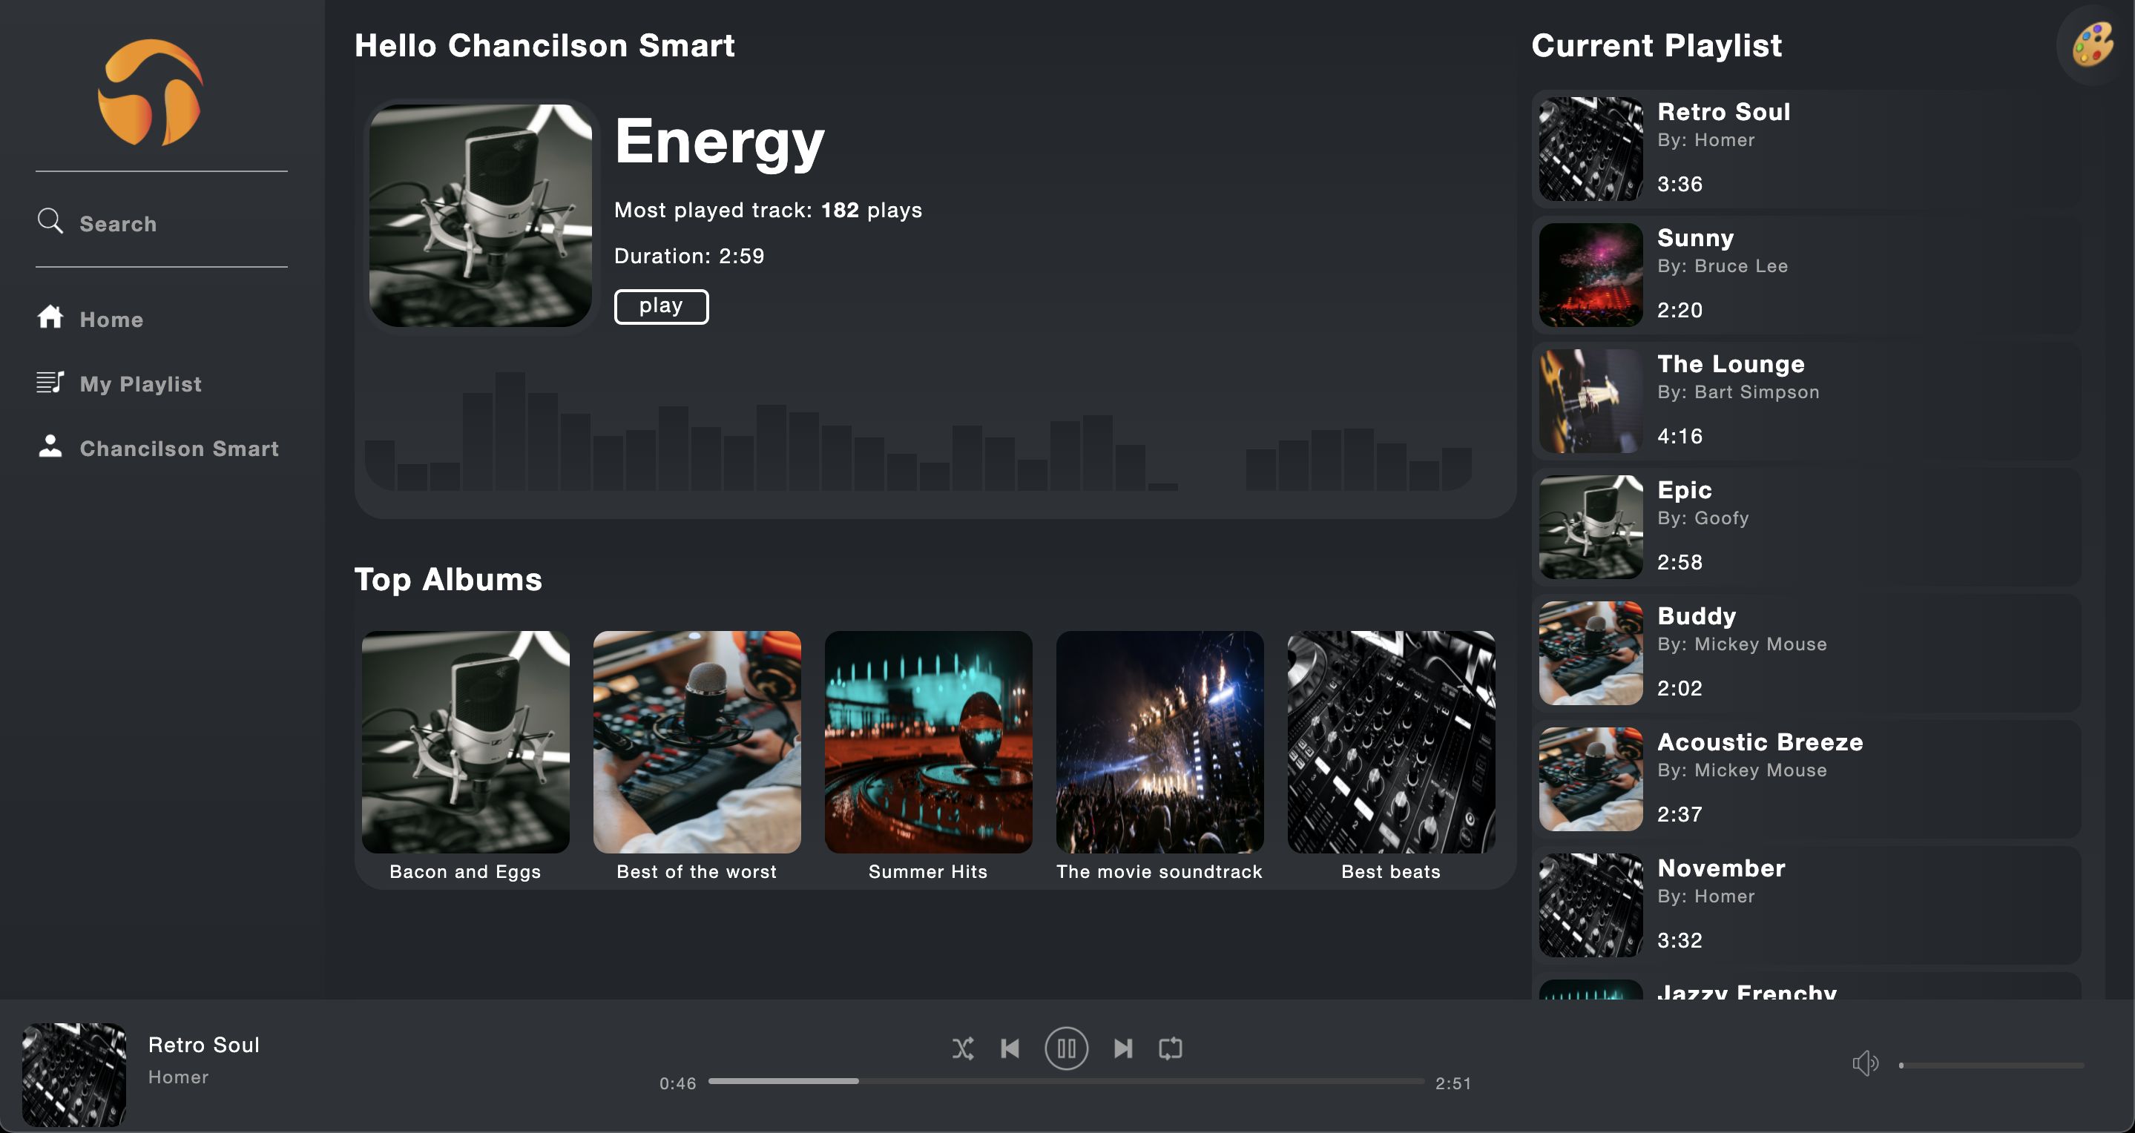The image size is (2135, 1133).
Task: Click the song progress bar
Action: (x=1066, y=1082)
